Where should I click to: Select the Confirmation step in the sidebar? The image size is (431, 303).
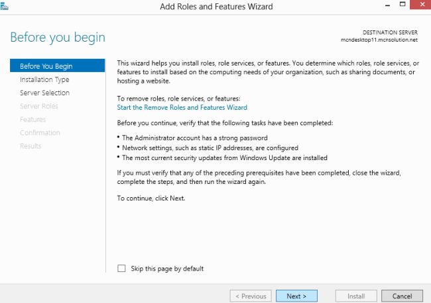[40, 132]
